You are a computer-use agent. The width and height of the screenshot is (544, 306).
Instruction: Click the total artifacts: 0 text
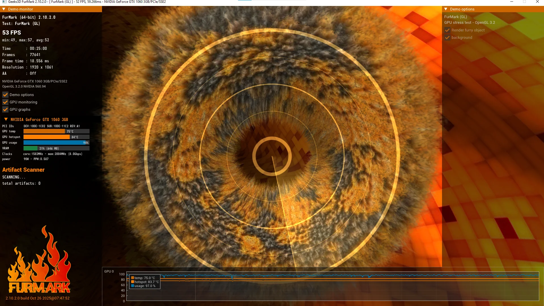point(21,183)
